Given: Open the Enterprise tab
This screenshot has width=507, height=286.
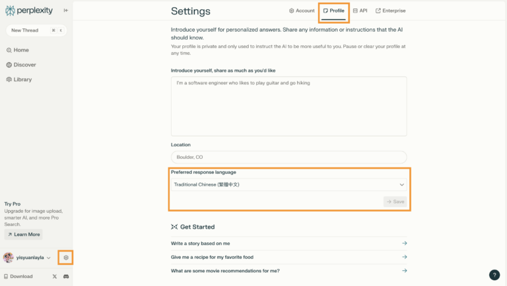Looking at the screenshot, I should [390, 11].
